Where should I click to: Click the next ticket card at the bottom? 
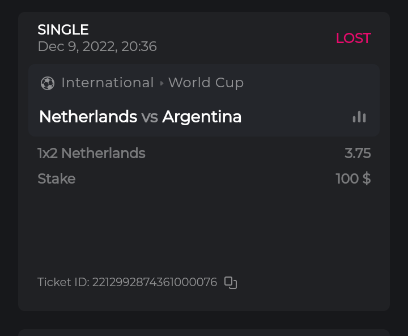(204, 333)
